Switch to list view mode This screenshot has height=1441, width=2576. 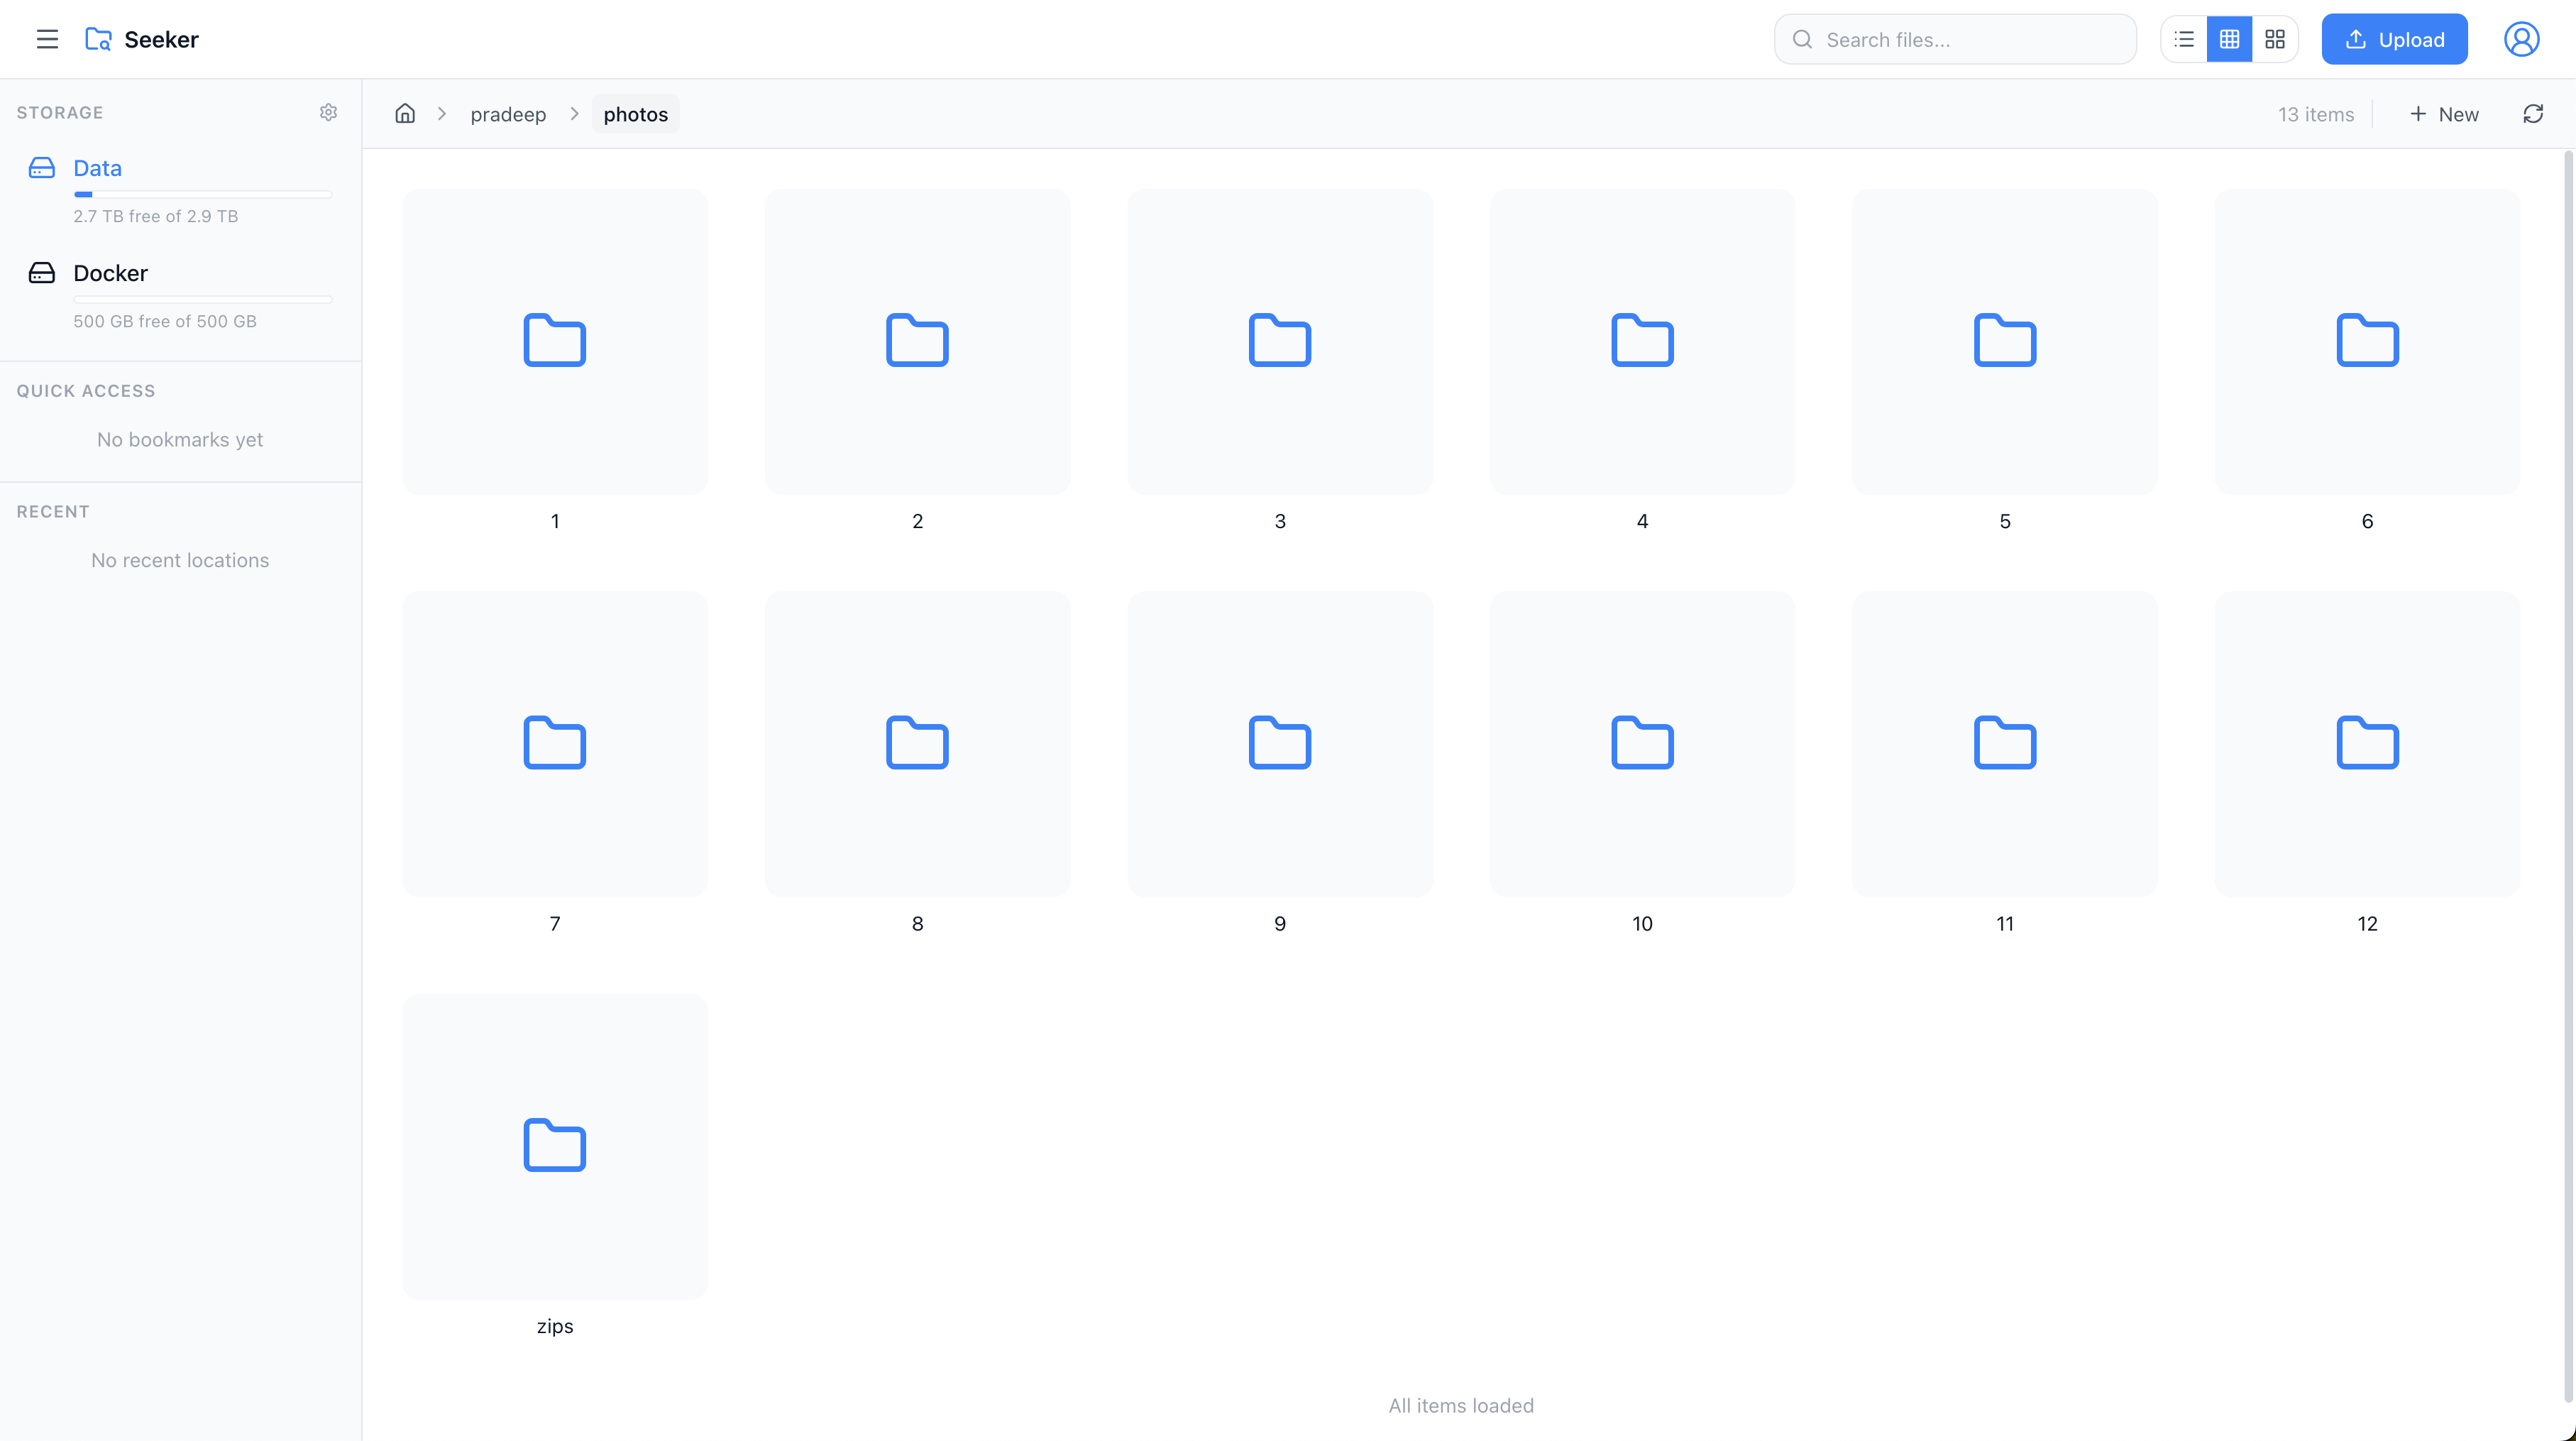[x=2184, y=39]
